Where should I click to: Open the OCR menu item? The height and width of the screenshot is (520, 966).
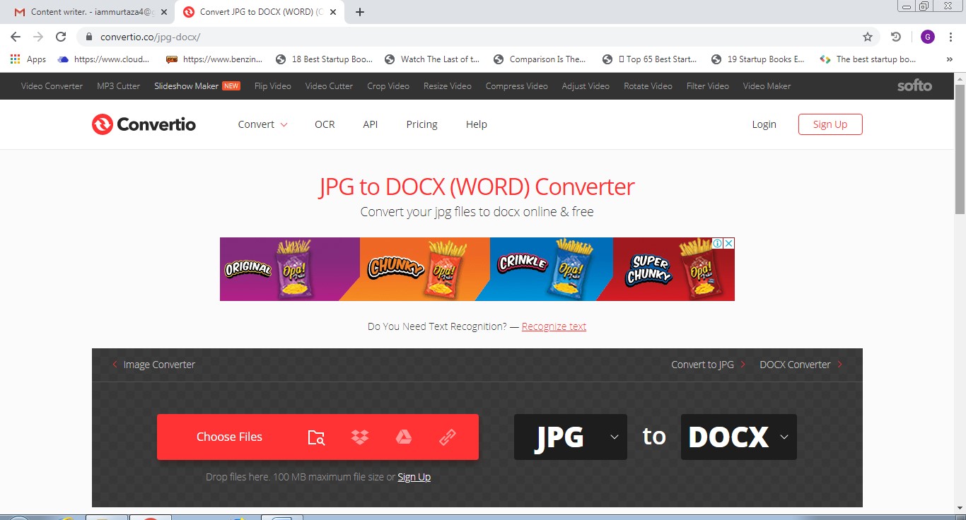click(325, 124)
